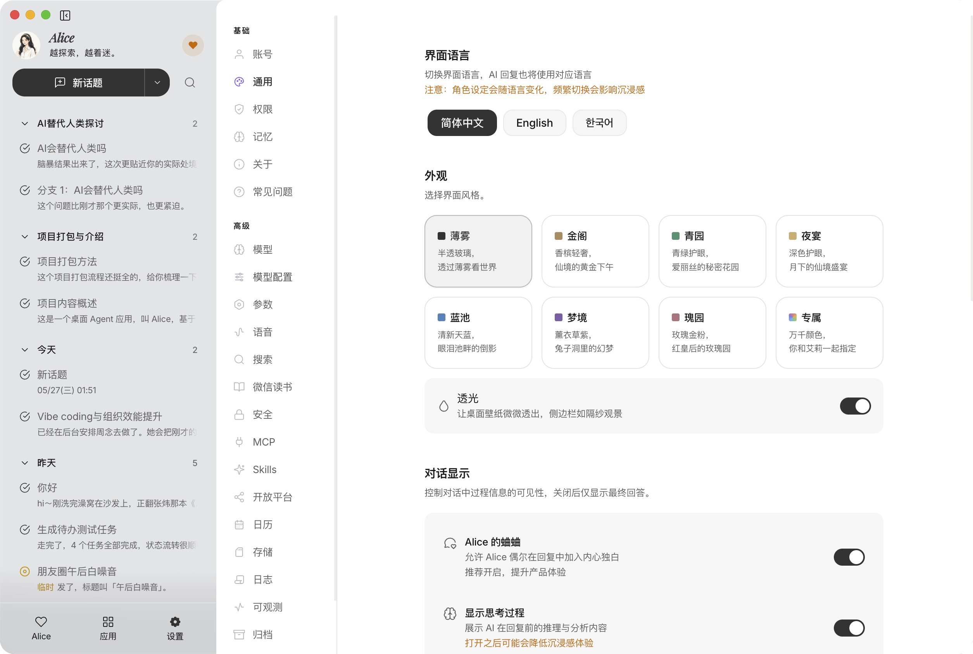Select the Alice heart in the bottom bar
The width and height of the screenshot is (973, 654).
pyautogui.click(x=41, y=628)
